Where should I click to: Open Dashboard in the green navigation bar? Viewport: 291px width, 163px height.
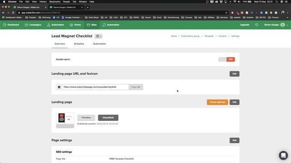(11, 25)
